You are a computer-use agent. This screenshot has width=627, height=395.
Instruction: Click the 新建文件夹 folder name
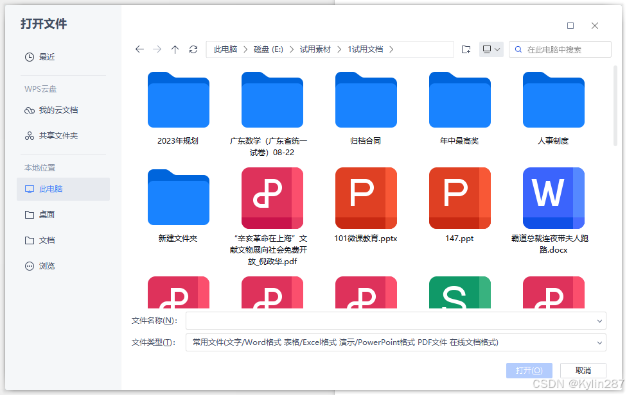tap(178, 239)
